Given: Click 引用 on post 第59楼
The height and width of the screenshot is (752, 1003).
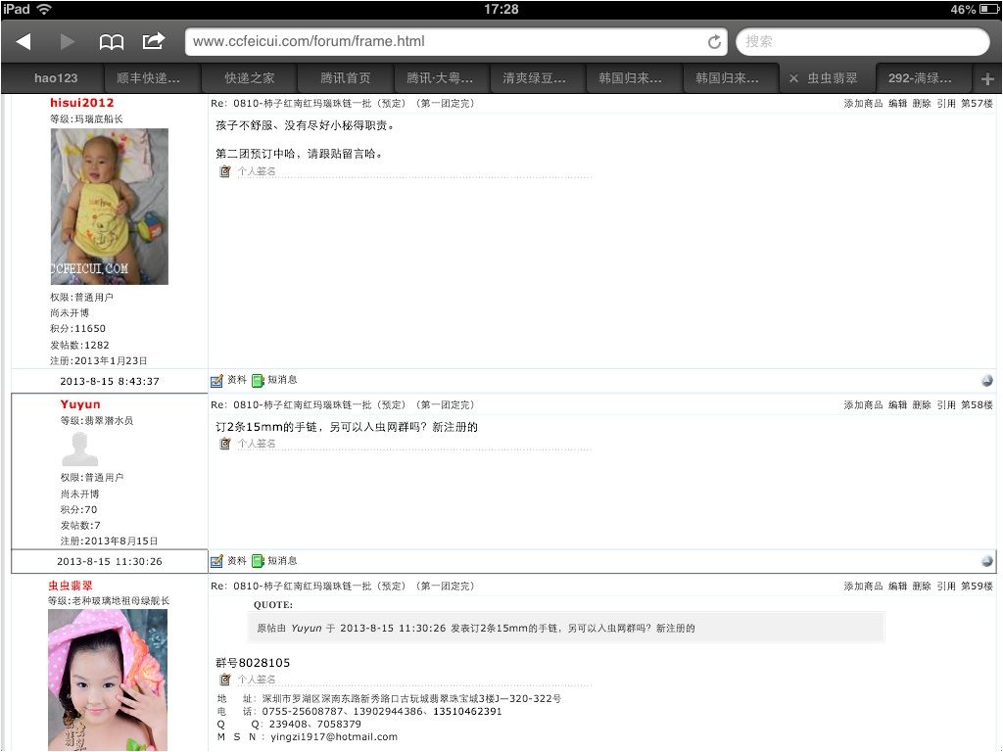Looking at the screenshot, I should [x=946, y=587].
